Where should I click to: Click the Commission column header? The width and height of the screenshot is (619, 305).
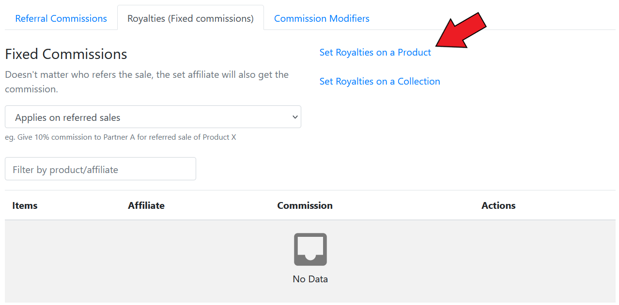pyautogui.click(x=305, y=205)
